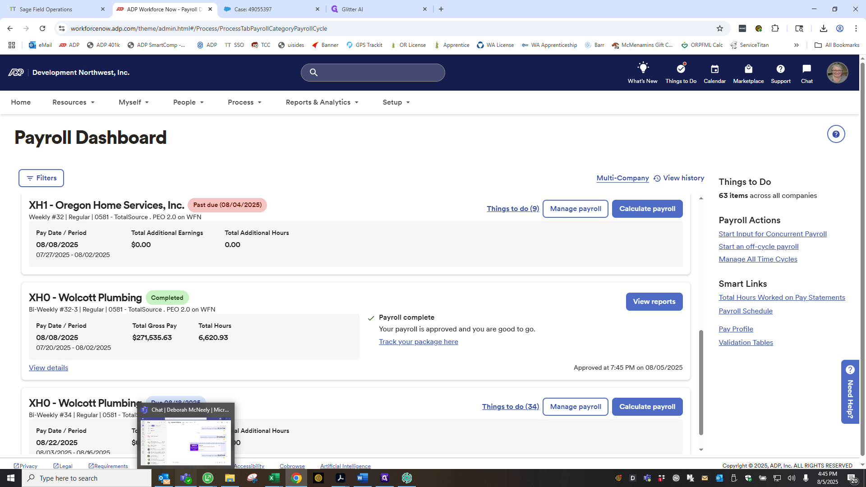
Task: Open Validation Tables link
Action: point(746,343)
